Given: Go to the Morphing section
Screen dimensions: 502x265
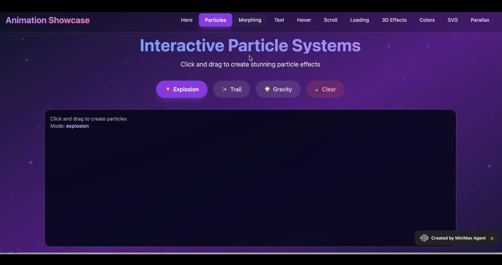Looking at the screenshot, I should [x=250, y=20].
